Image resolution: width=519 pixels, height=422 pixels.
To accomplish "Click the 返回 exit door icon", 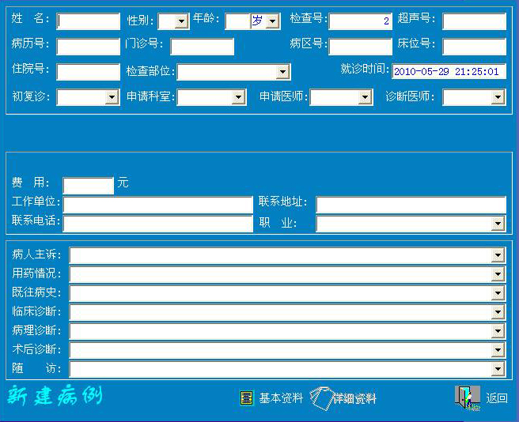I will point(467,398).
